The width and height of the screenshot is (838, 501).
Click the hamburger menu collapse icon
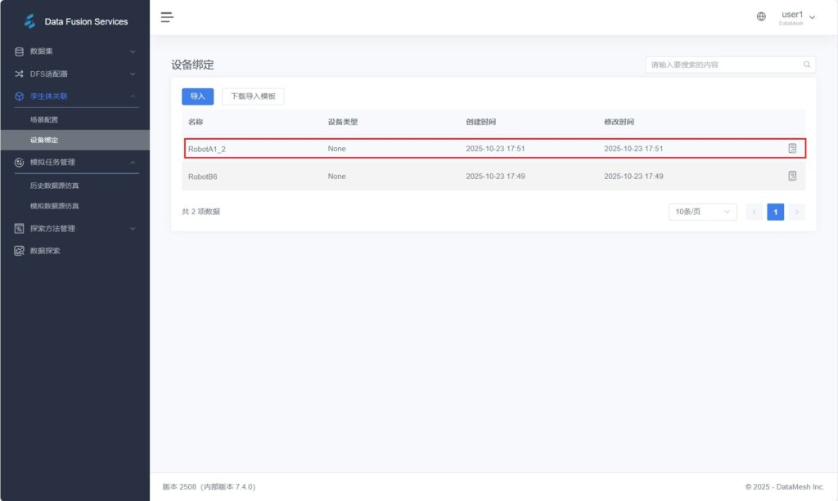167,17
